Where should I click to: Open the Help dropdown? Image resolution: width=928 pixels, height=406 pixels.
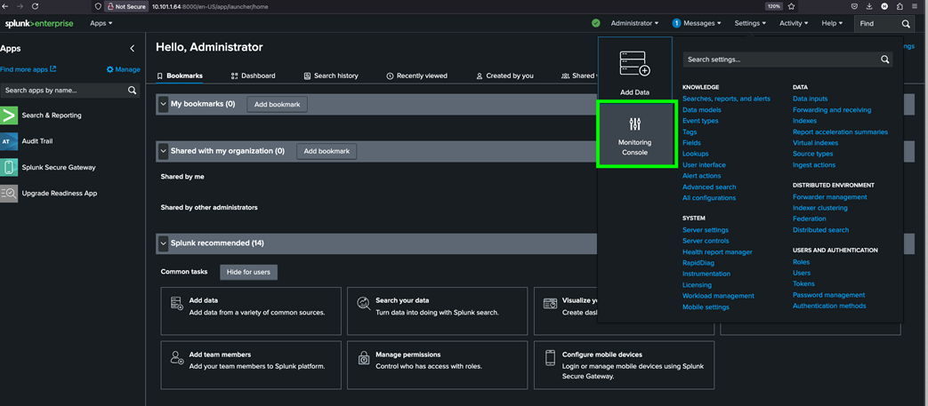[832, 24]
